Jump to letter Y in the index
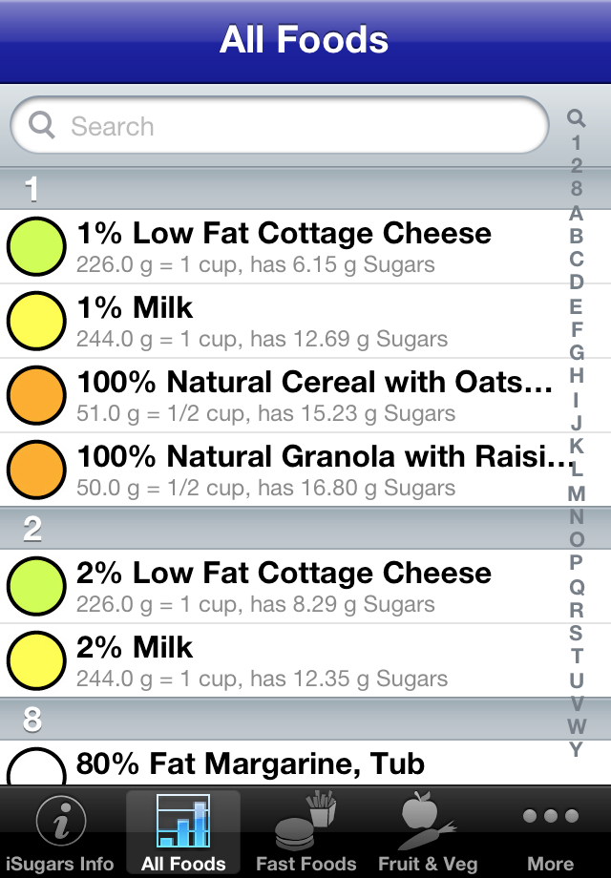 [x=576, y=749]
